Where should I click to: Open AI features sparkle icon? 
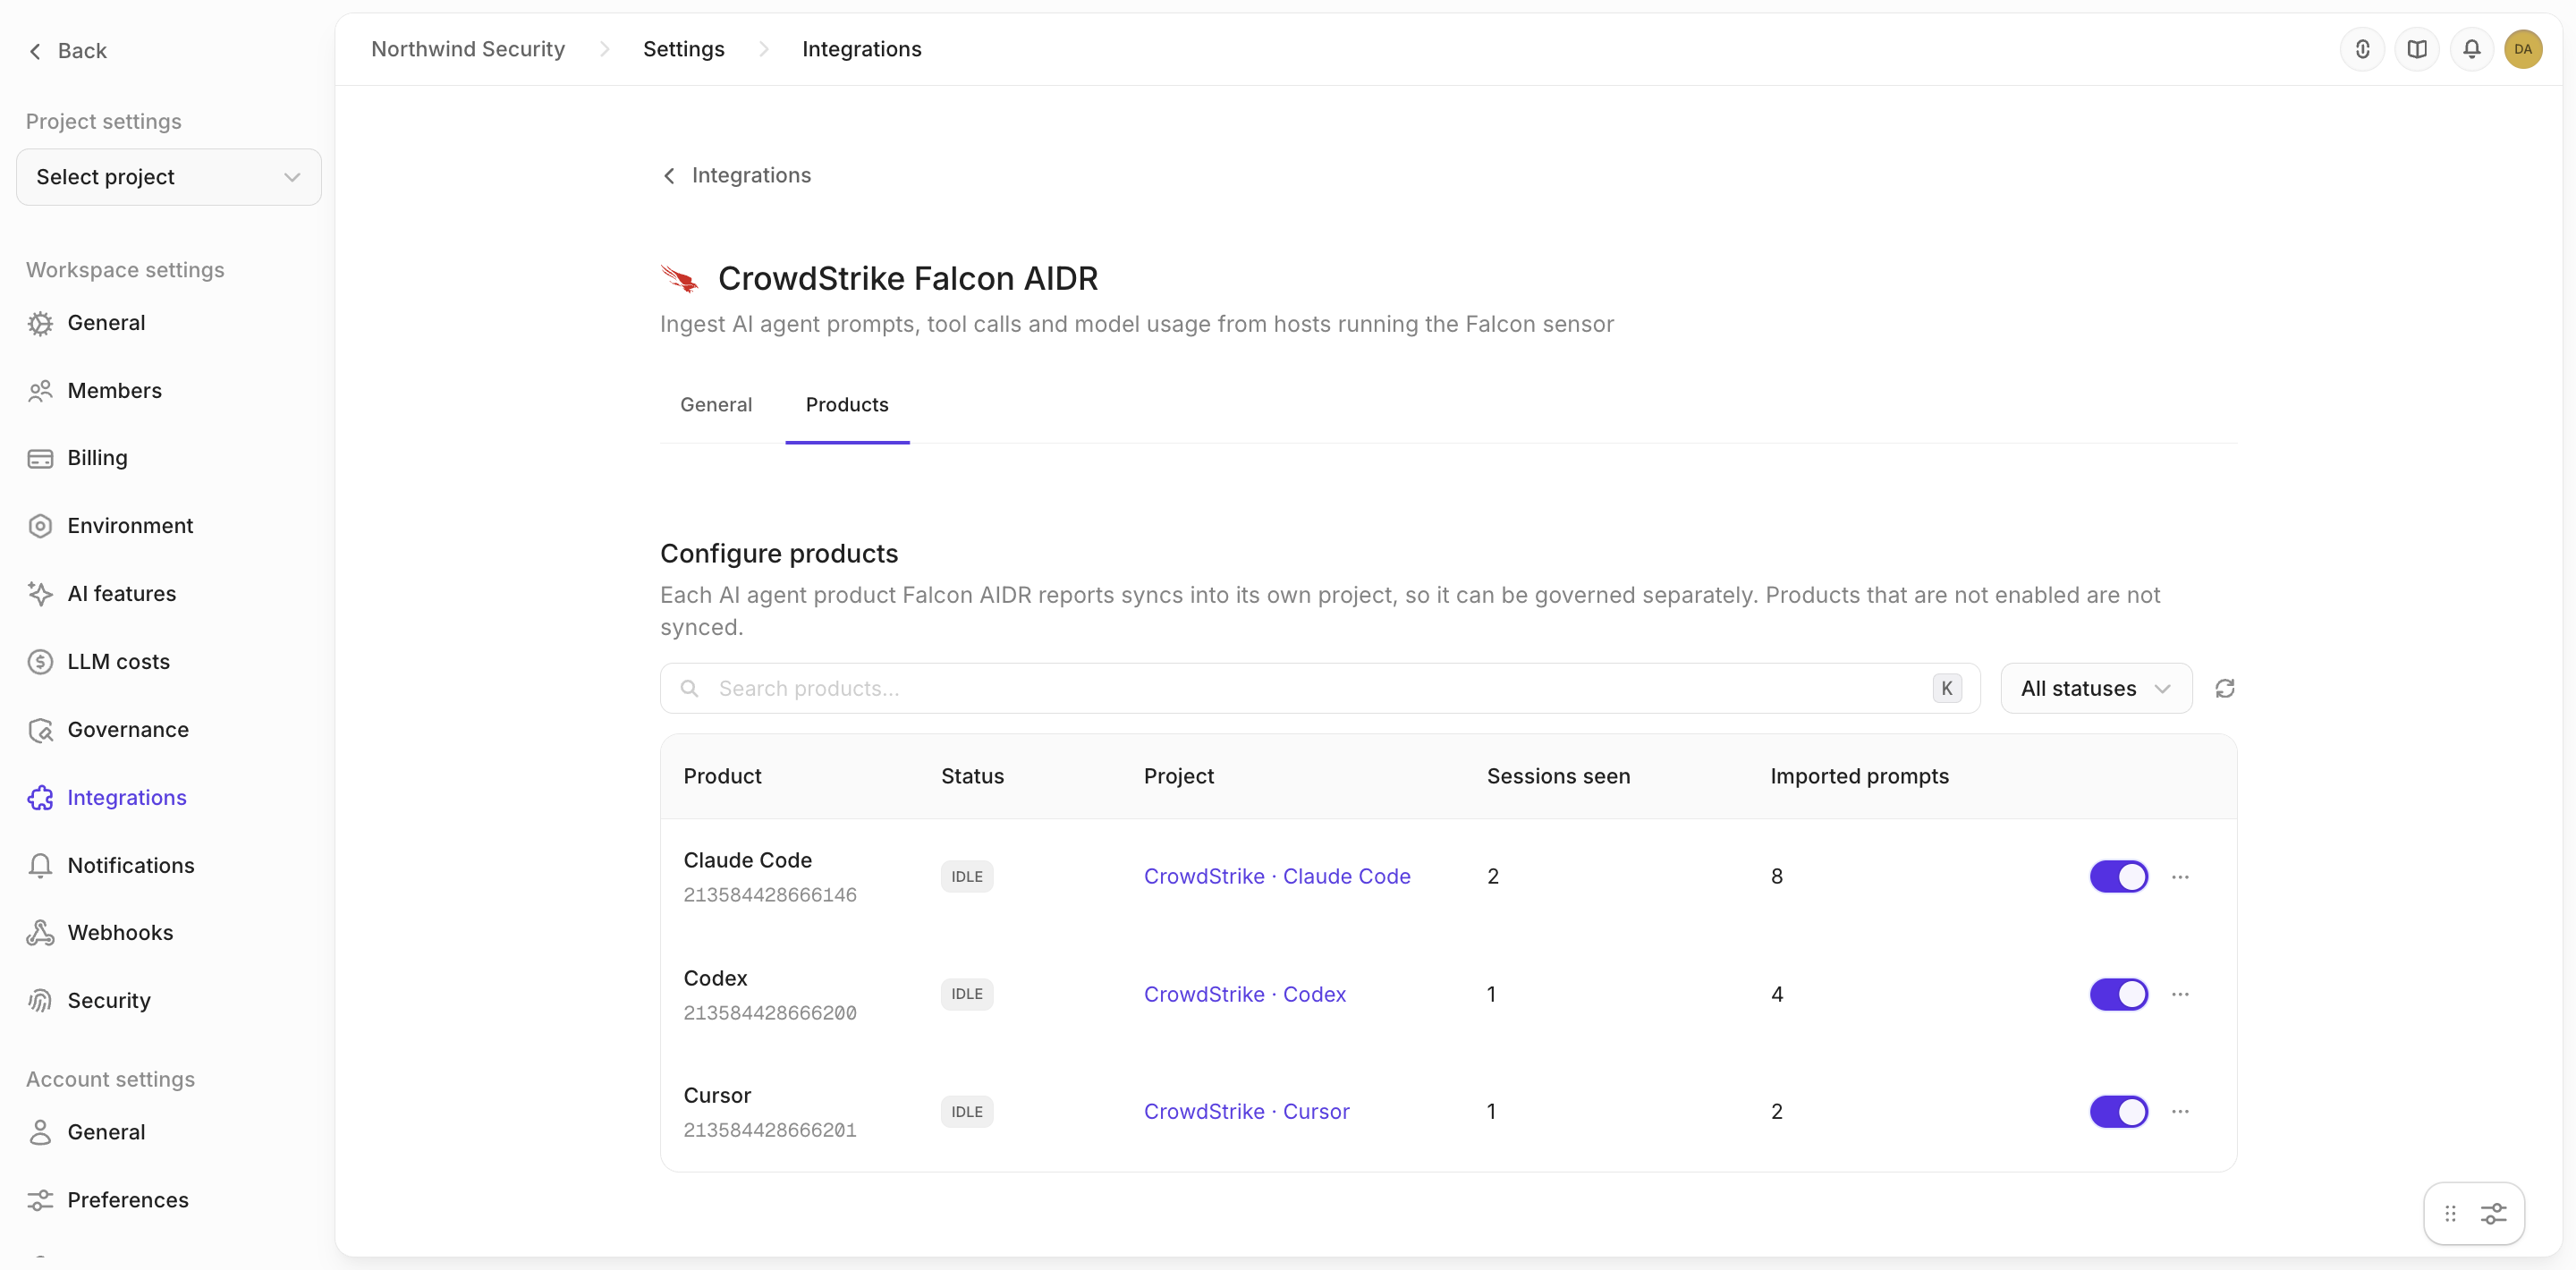tap(40, 594)
